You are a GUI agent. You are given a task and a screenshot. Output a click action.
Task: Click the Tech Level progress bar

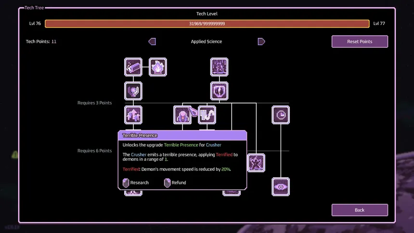point(207,24)
